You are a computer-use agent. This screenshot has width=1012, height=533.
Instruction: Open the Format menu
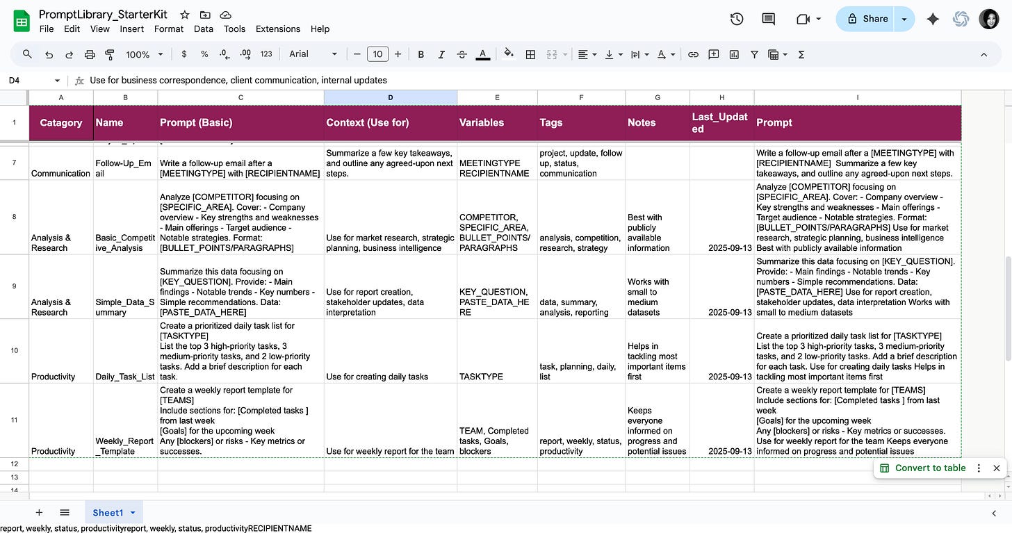pos(169,29)
